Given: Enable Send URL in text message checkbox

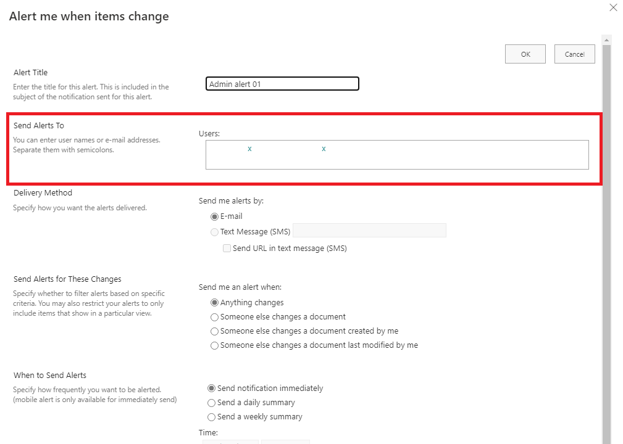Looking at the screenshot, I should coord(227,249).
